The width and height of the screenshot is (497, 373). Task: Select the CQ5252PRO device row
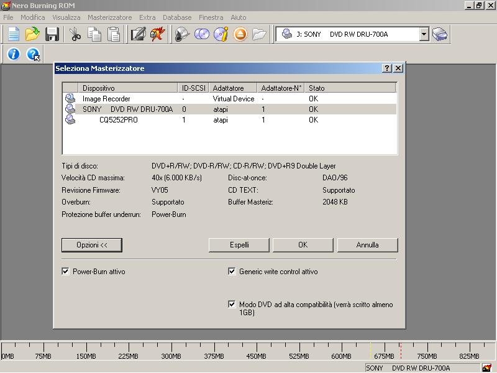click(229, 120)
